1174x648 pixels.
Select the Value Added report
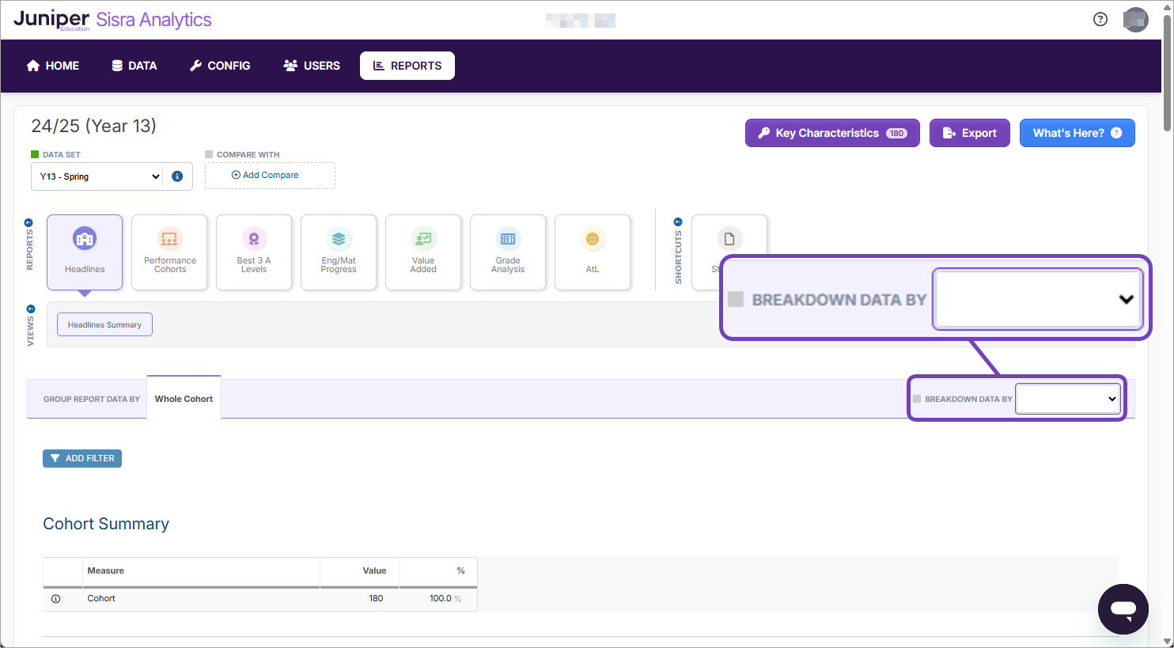click(423, 252)
